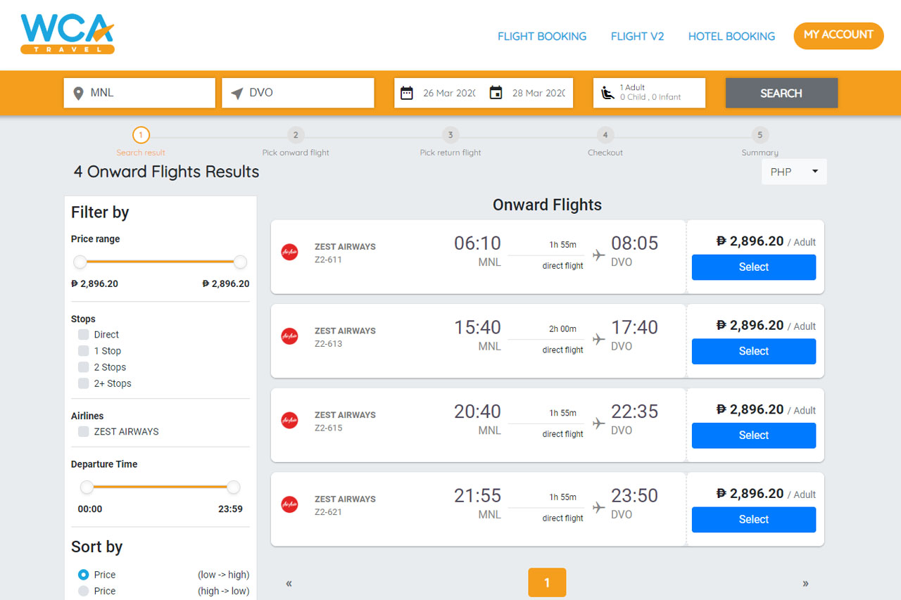Go to step 1 Search result
Viewport: 901px width, 600px height.
141,135
